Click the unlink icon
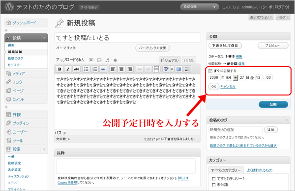Image resolution: width=295 pixels, height=191 pixels. coord(148,69)
